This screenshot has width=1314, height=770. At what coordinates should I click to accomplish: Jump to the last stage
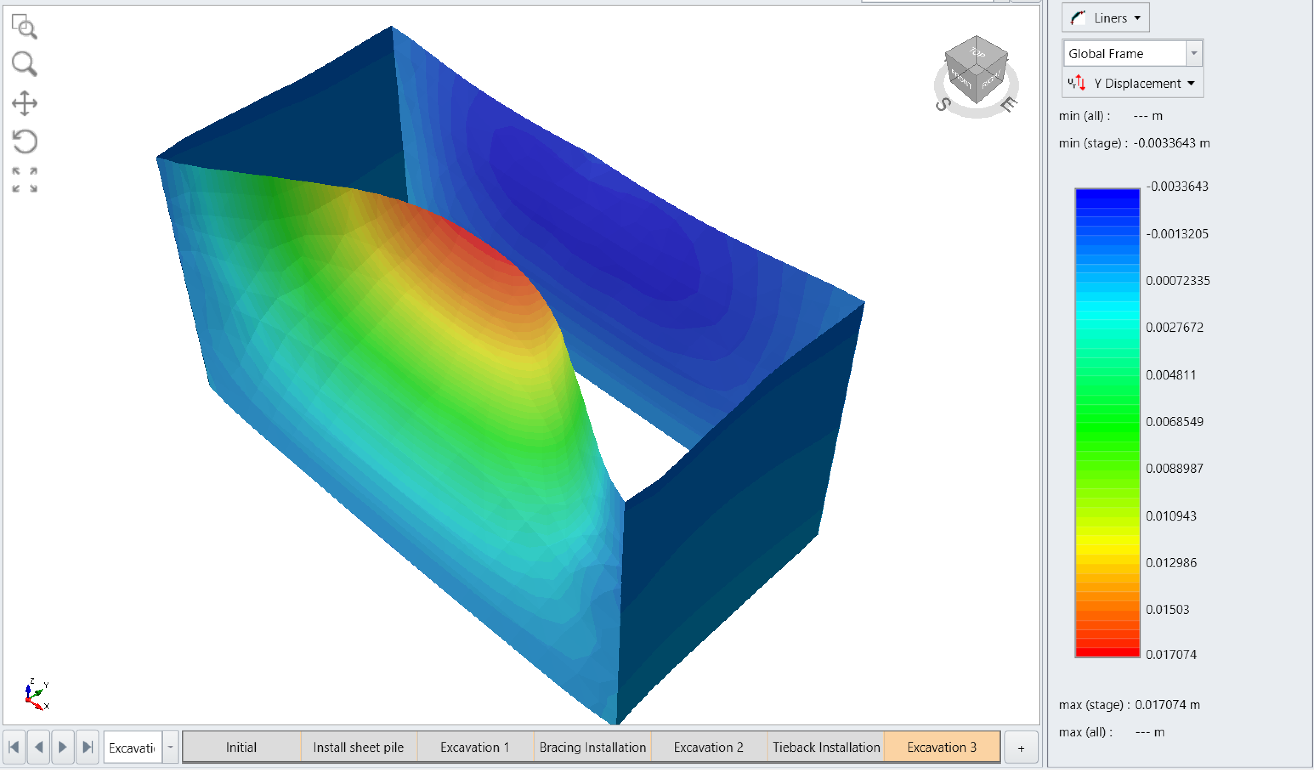tap(88, 747)
